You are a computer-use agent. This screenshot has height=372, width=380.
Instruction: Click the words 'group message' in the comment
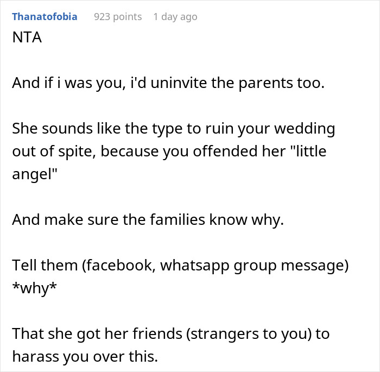point(289,266)
